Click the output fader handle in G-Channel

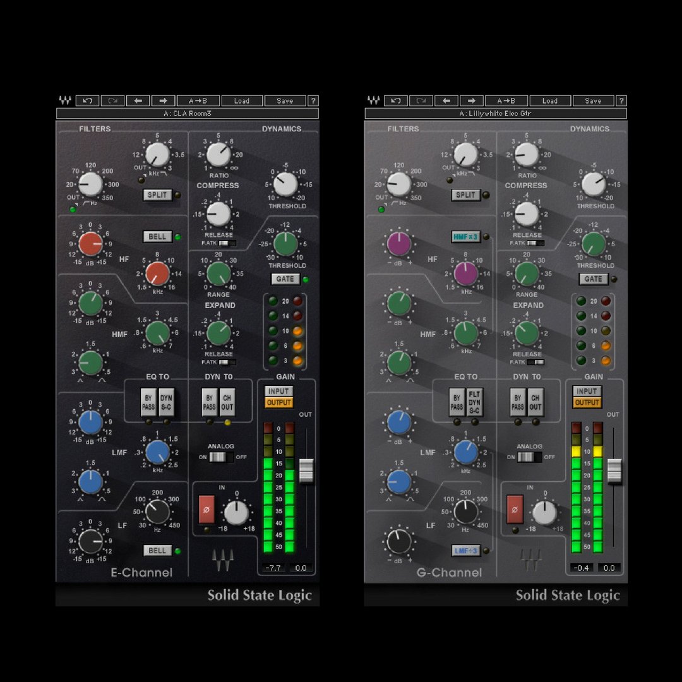point(614,470)
